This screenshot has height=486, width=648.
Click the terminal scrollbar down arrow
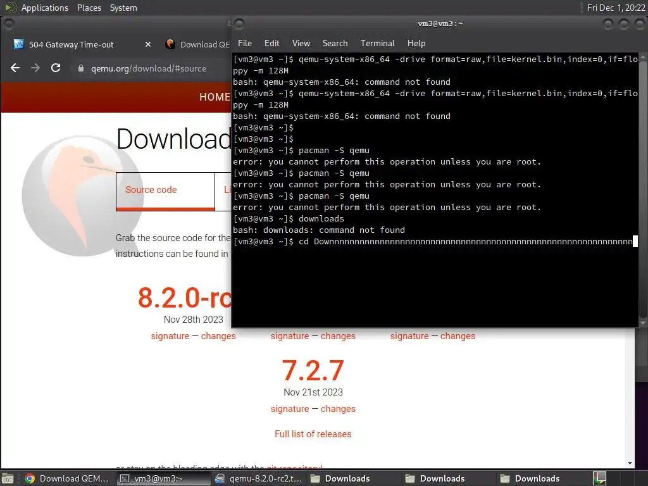pos(643,322)
